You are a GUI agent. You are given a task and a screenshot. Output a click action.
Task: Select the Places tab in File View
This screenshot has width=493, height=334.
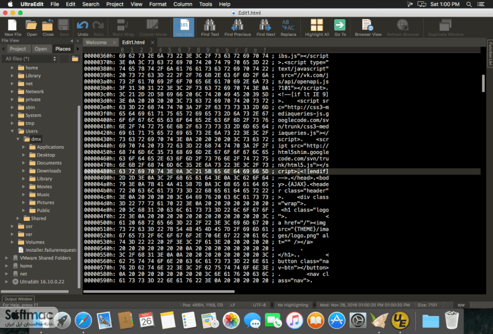coord(63,49)
